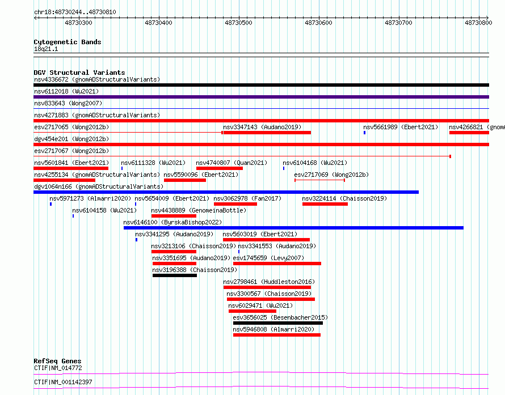
Task: Open nsv3062978 (Fan2017) label
Action: 247,198
